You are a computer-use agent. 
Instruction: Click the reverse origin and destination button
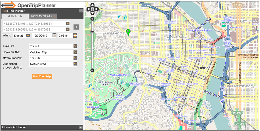pos(76,27)
